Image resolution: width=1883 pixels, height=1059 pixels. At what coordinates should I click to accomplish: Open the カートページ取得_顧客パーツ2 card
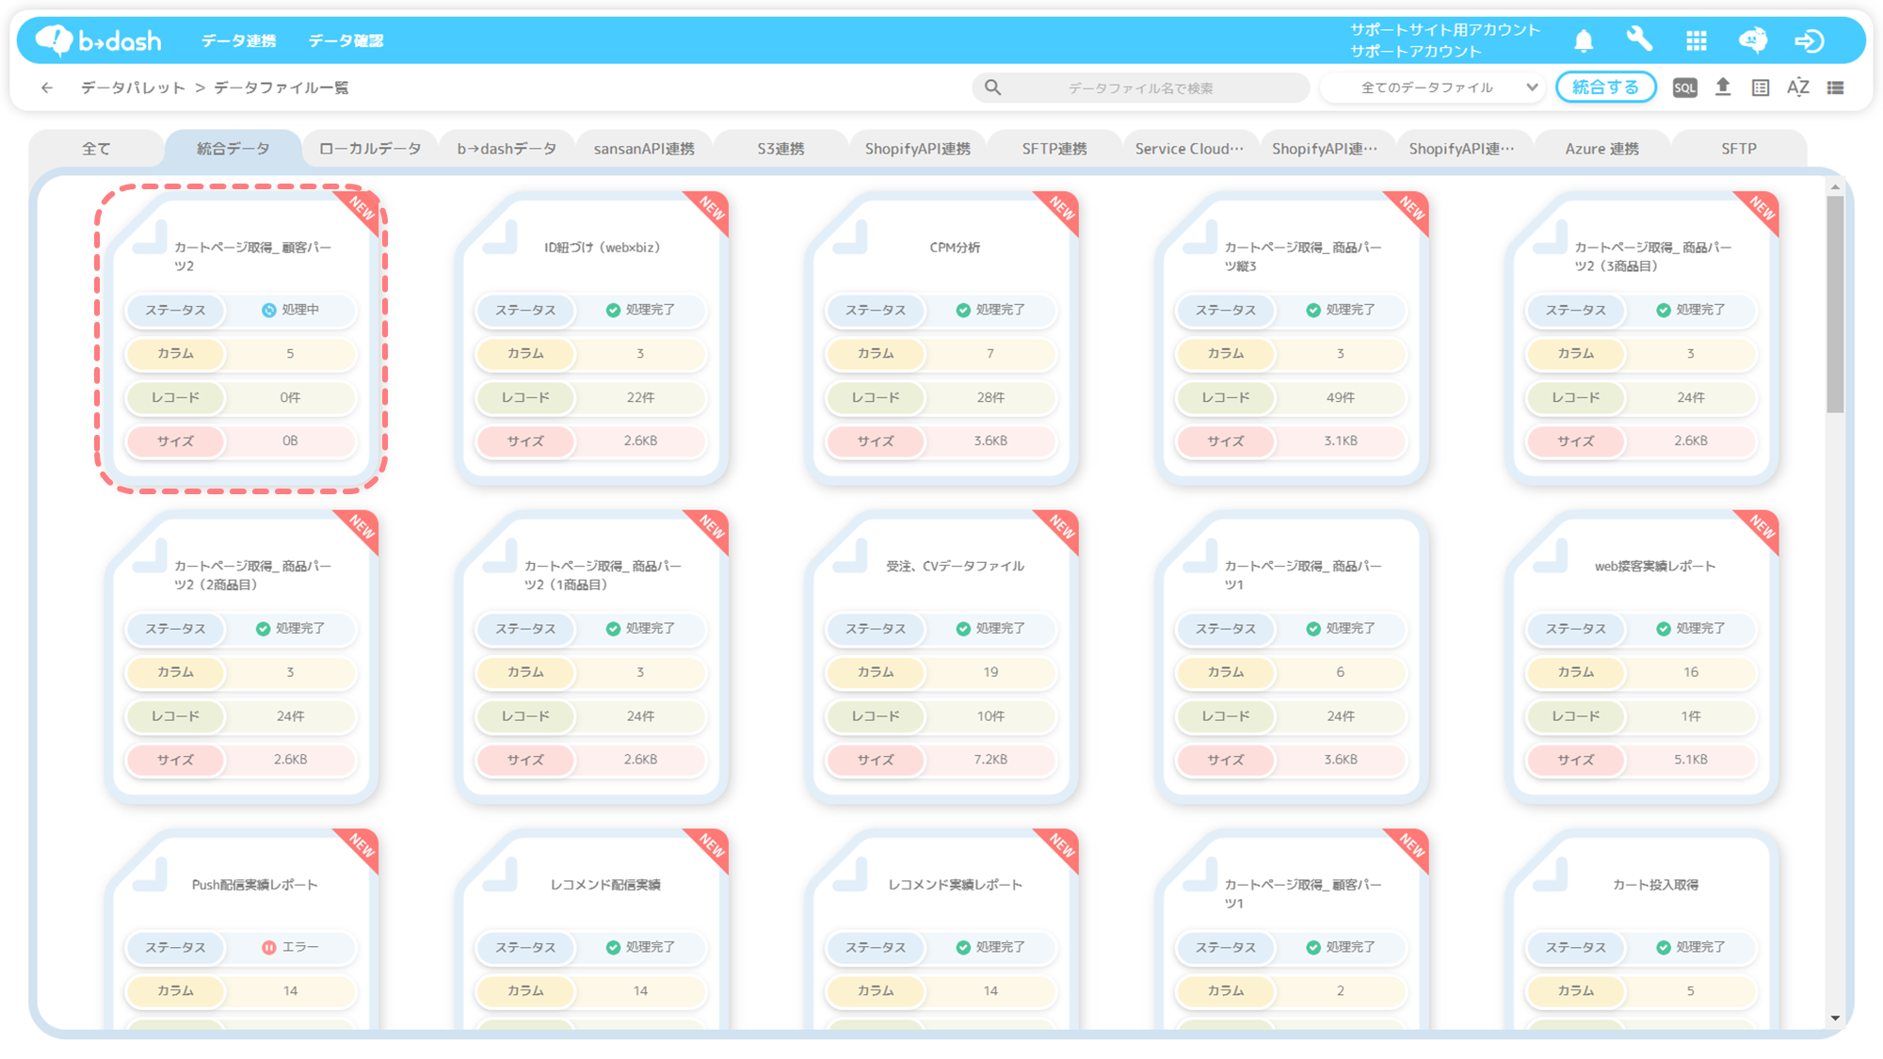click(x=241, y=338)
